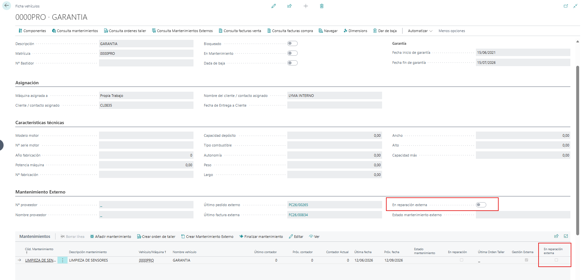Enable the En reparación externa switch
Viewport: 584px width, 280px height.
(x=481, y=205)
